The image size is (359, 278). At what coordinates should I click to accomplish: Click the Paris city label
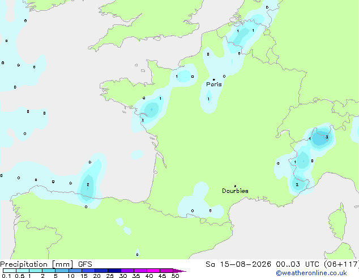(x=214, y=85)
